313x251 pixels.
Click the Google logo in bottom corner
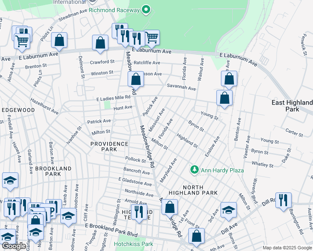13,246
